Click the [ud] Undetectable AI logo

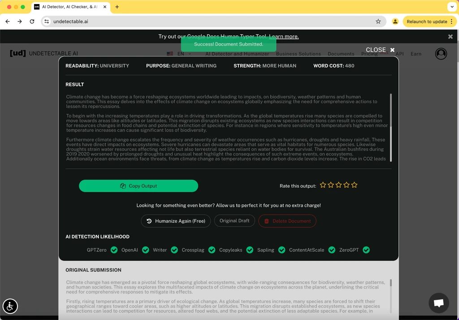pyautogui.click(x=44, y=53)
